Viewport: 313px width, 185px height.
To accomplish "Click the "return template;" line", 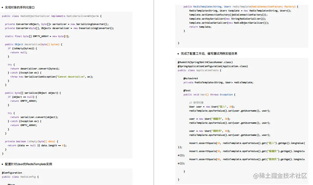I will 200,27.
